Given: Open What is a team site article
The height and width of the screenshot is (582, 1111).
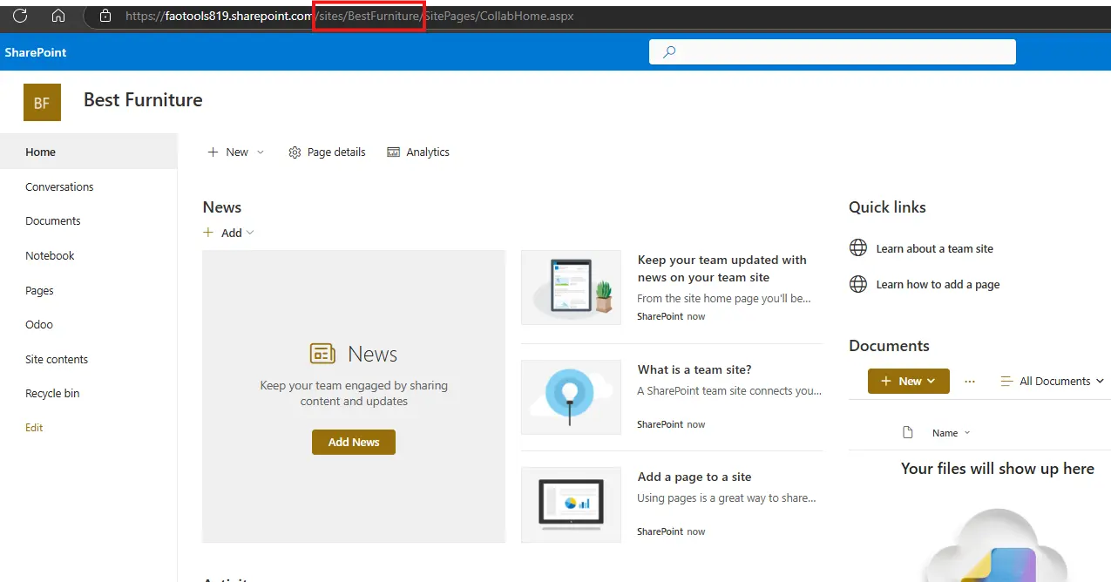Looking at the screenshot, I should click(694, 369).
